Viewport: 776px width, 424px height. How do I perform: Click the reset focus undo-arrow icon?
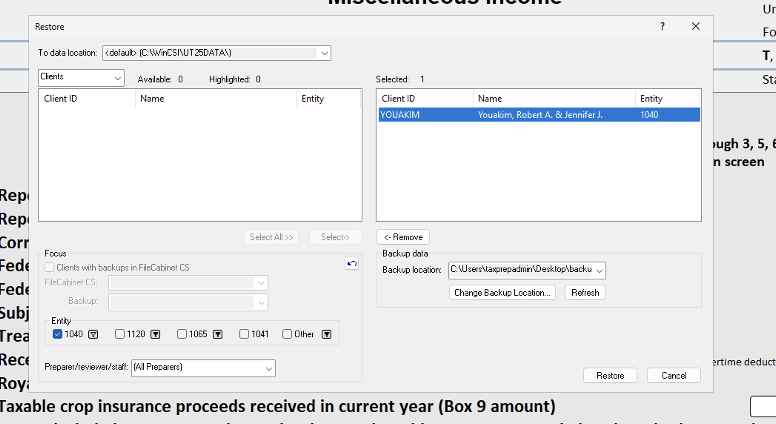coord(352,264)
